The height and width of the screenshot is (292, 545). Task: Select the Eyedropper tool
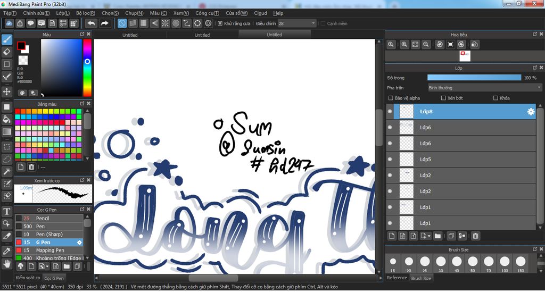[6, 251]
